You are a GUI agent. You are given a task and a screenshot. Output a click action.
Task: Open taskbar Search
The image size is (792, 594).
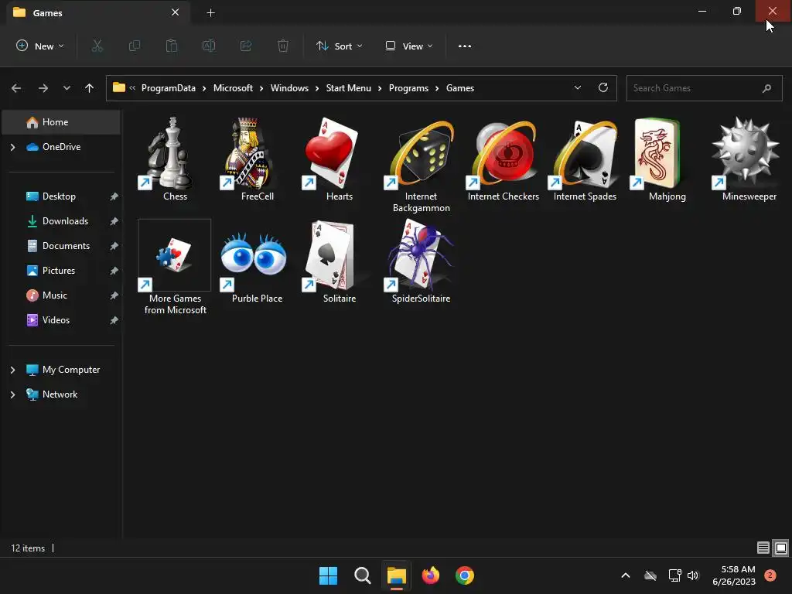pos(362,575)
